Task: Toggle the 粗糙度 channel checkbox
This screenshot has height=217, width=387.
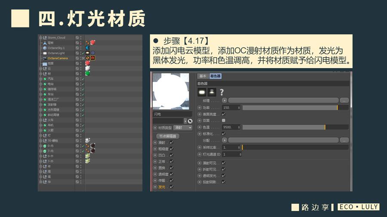Action: tap(172, 149)
